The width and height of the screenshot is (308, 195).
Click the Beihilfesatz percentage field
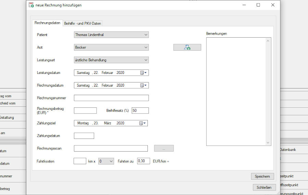click(140, 110)
